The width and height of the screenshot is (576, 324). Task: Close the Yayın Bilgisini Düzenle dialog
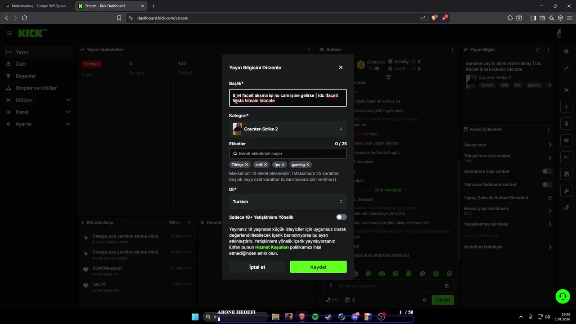341,67
